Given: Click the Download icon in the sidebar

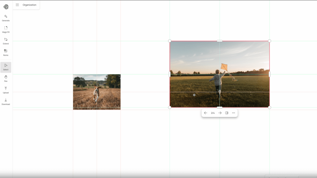Looking at the screenshot, I should pyautogui.click(x=6, y=101).
